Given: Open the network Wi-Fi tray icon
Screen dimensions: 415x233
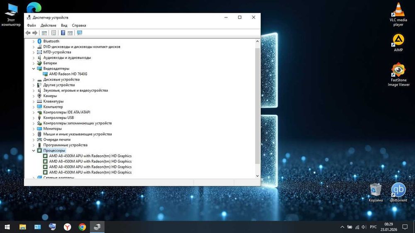Looking at the screenshot, I should pos(357,227).
